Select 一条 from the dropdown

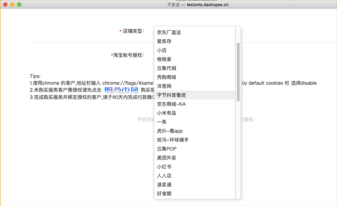(x=195, y=122)
